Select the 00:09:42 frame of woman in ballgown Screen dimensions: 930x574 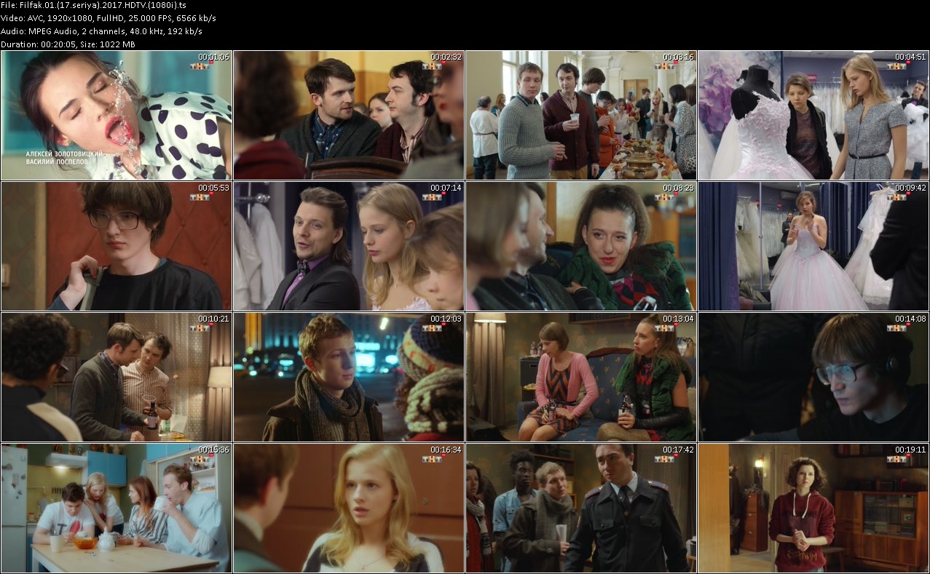(x=813, y=246)
